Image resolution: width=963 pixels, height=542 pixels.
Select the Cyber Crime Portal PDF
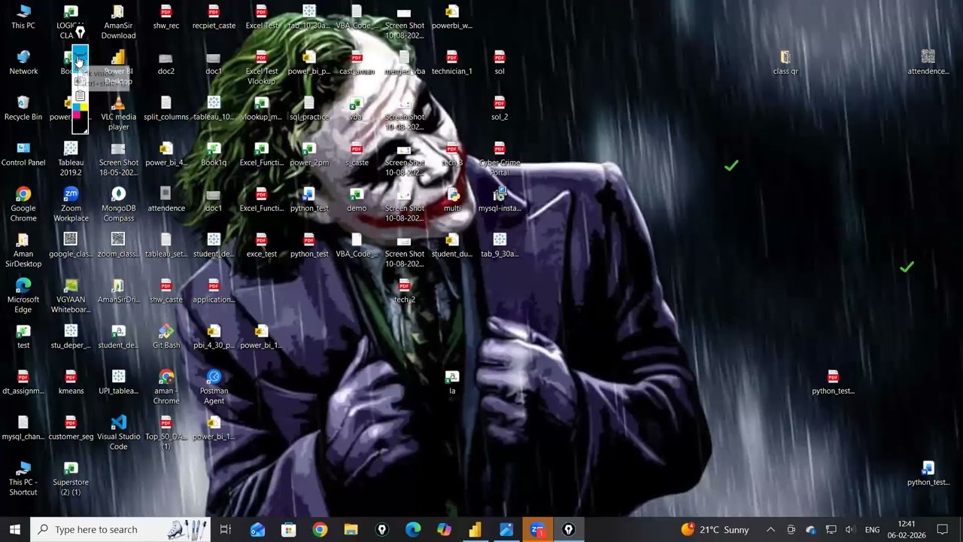[x=500, y=158]
